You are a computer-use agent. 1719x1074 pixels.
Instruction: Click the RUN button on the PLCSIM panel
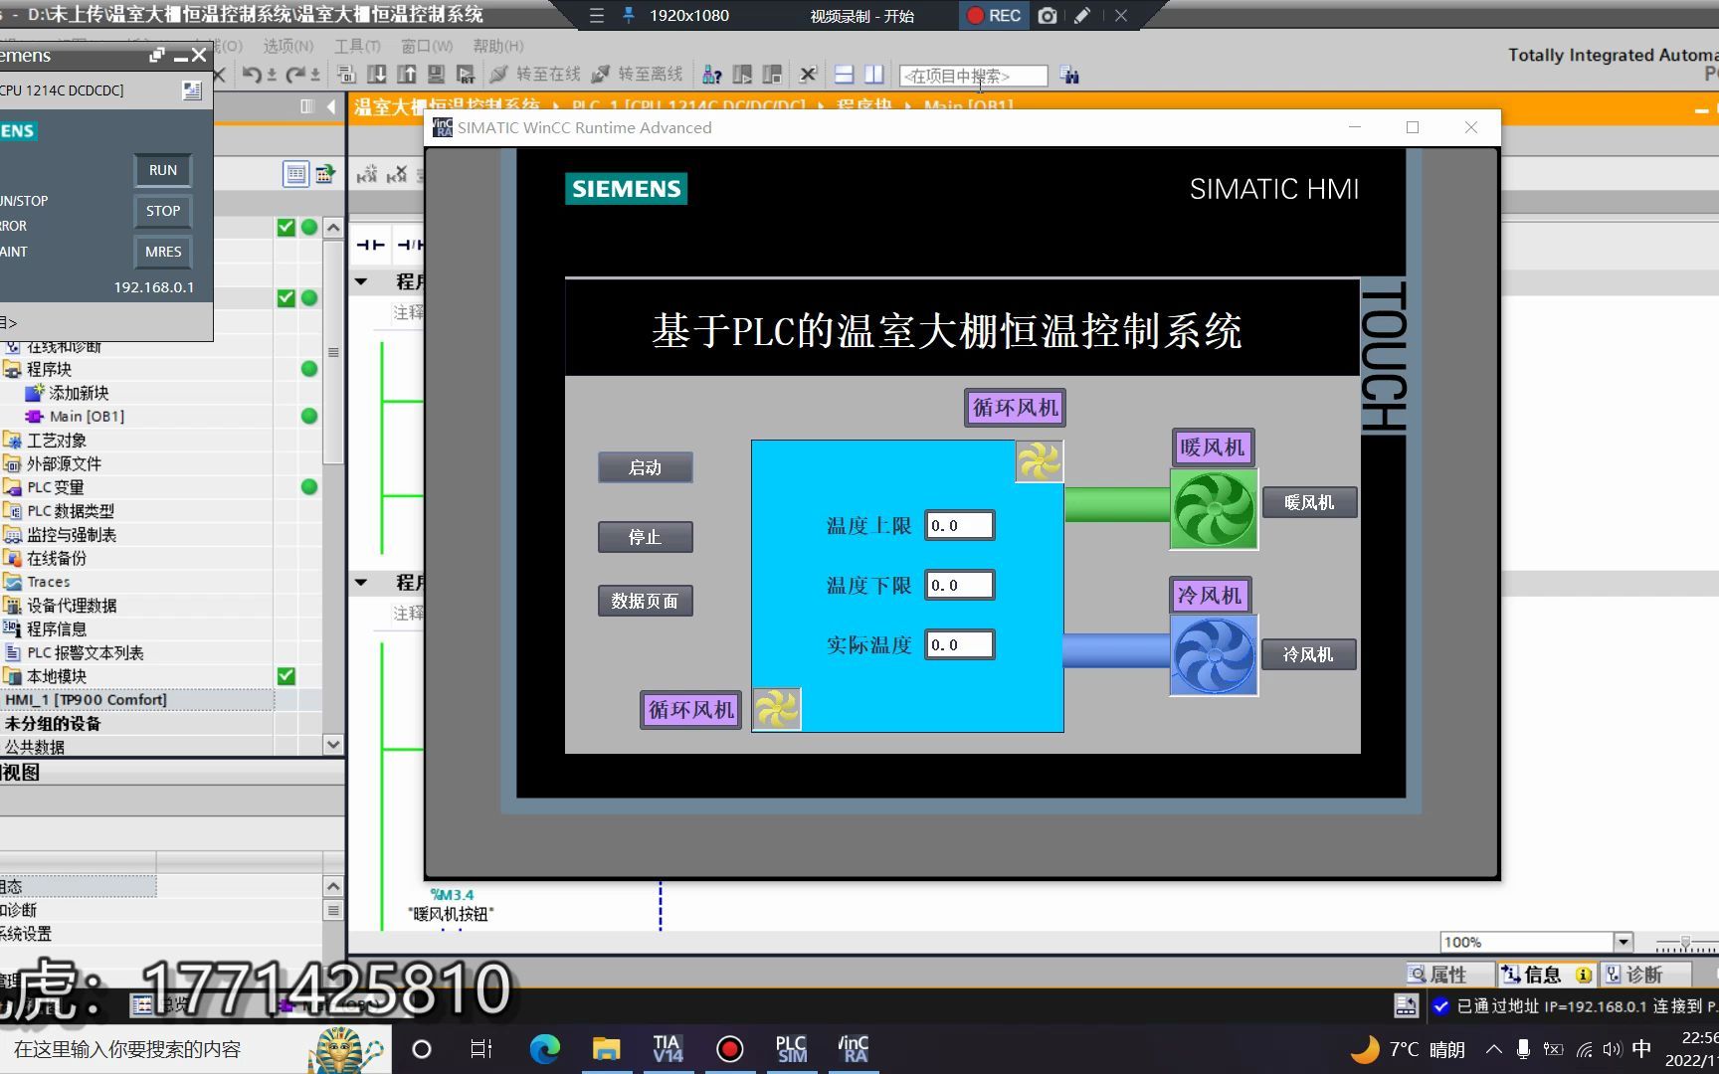[162, 170]
